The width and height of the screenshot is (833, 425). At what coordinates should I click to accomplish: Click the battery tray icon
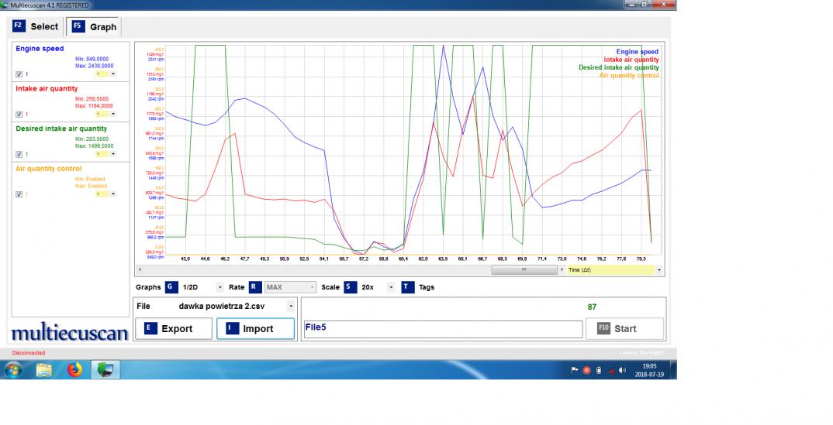(598, 370)
